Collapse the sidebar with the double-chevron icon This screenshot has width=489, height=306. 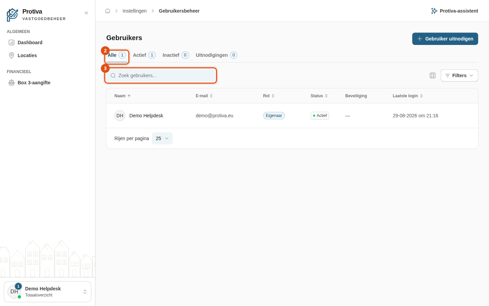[x=86, y=13]
